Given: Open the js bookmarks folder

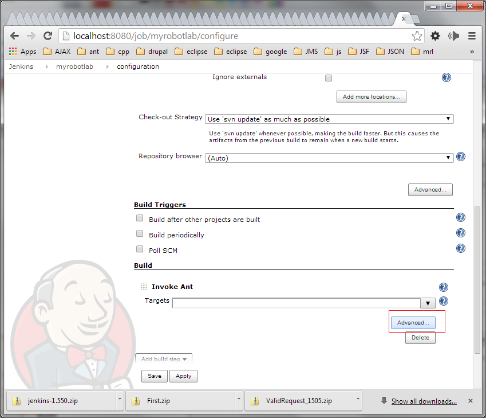Looking at the screenshot, I should 333,52.
